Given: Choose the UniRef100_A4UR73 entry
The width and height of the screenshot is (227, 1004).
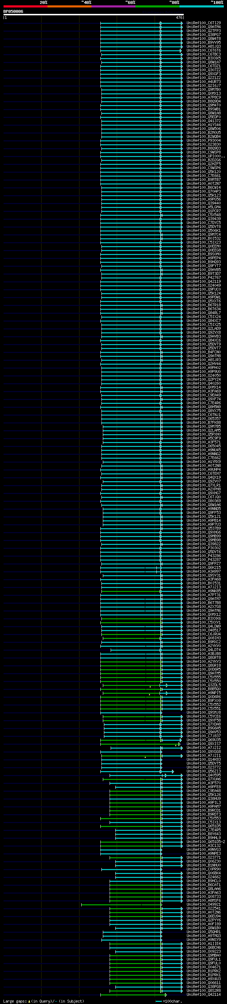Looking at the screenshot, I should [204, 82].
